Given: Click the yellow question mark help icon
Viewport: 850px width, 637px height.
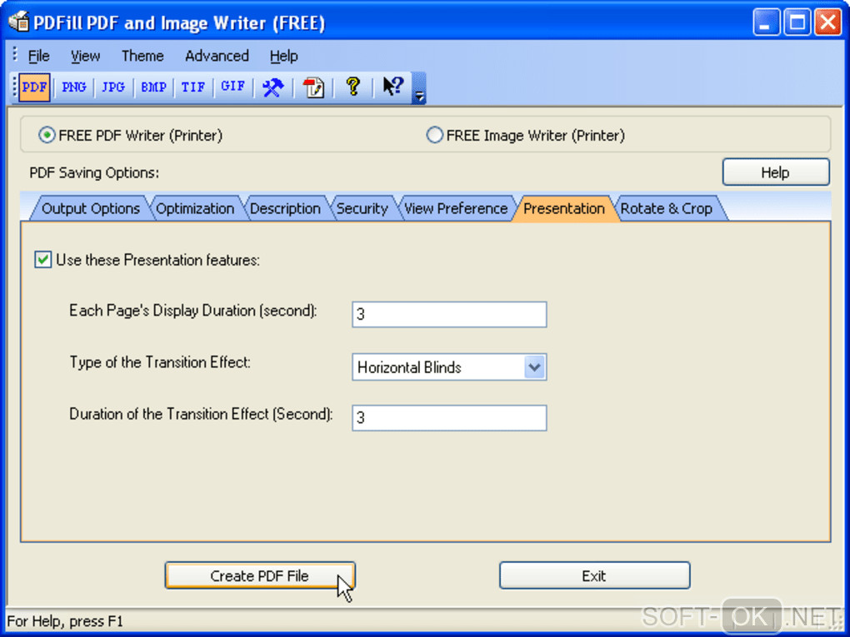Looking at the screenshot, I should click(x=352, y=87).
